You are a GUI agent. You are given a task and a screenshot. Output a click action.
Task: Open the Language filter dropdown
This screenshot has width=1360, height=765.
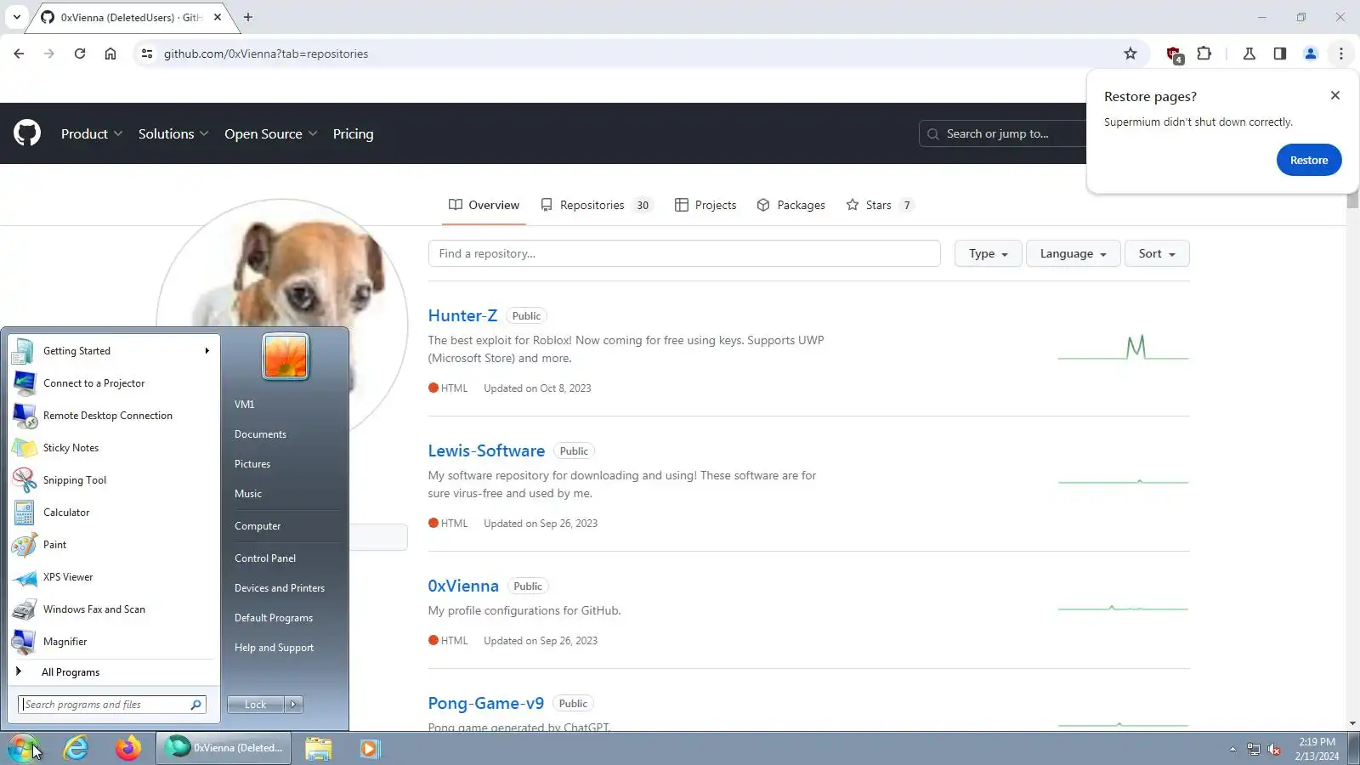coord(1073,253)
